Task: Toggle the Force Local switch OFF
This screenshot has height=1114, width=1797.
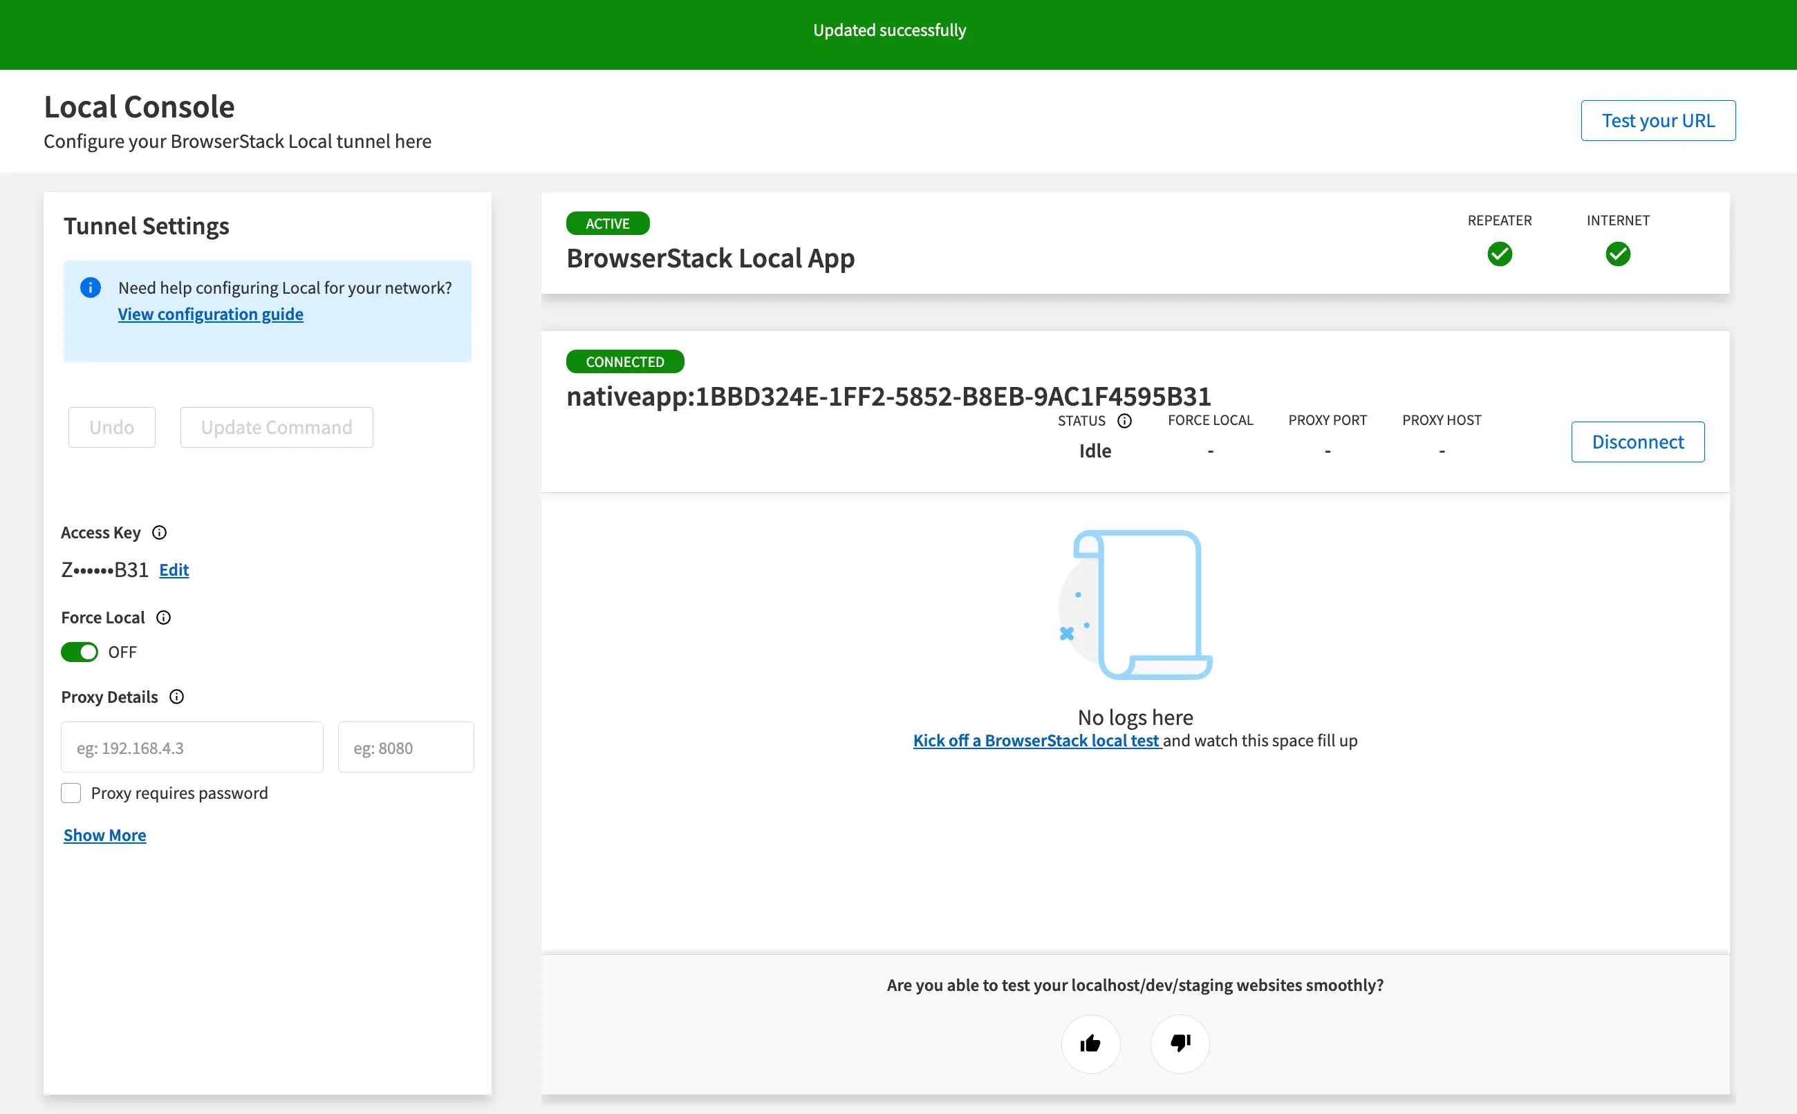Action: (81, 652)
